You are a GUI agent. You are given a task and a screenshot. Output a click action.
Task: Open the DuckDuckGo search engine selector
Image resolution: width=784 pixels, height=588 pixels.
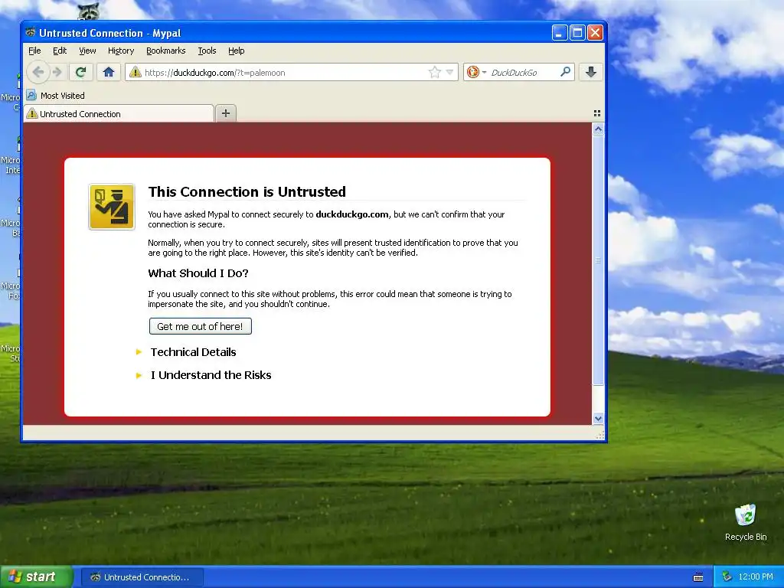[475, 73]
